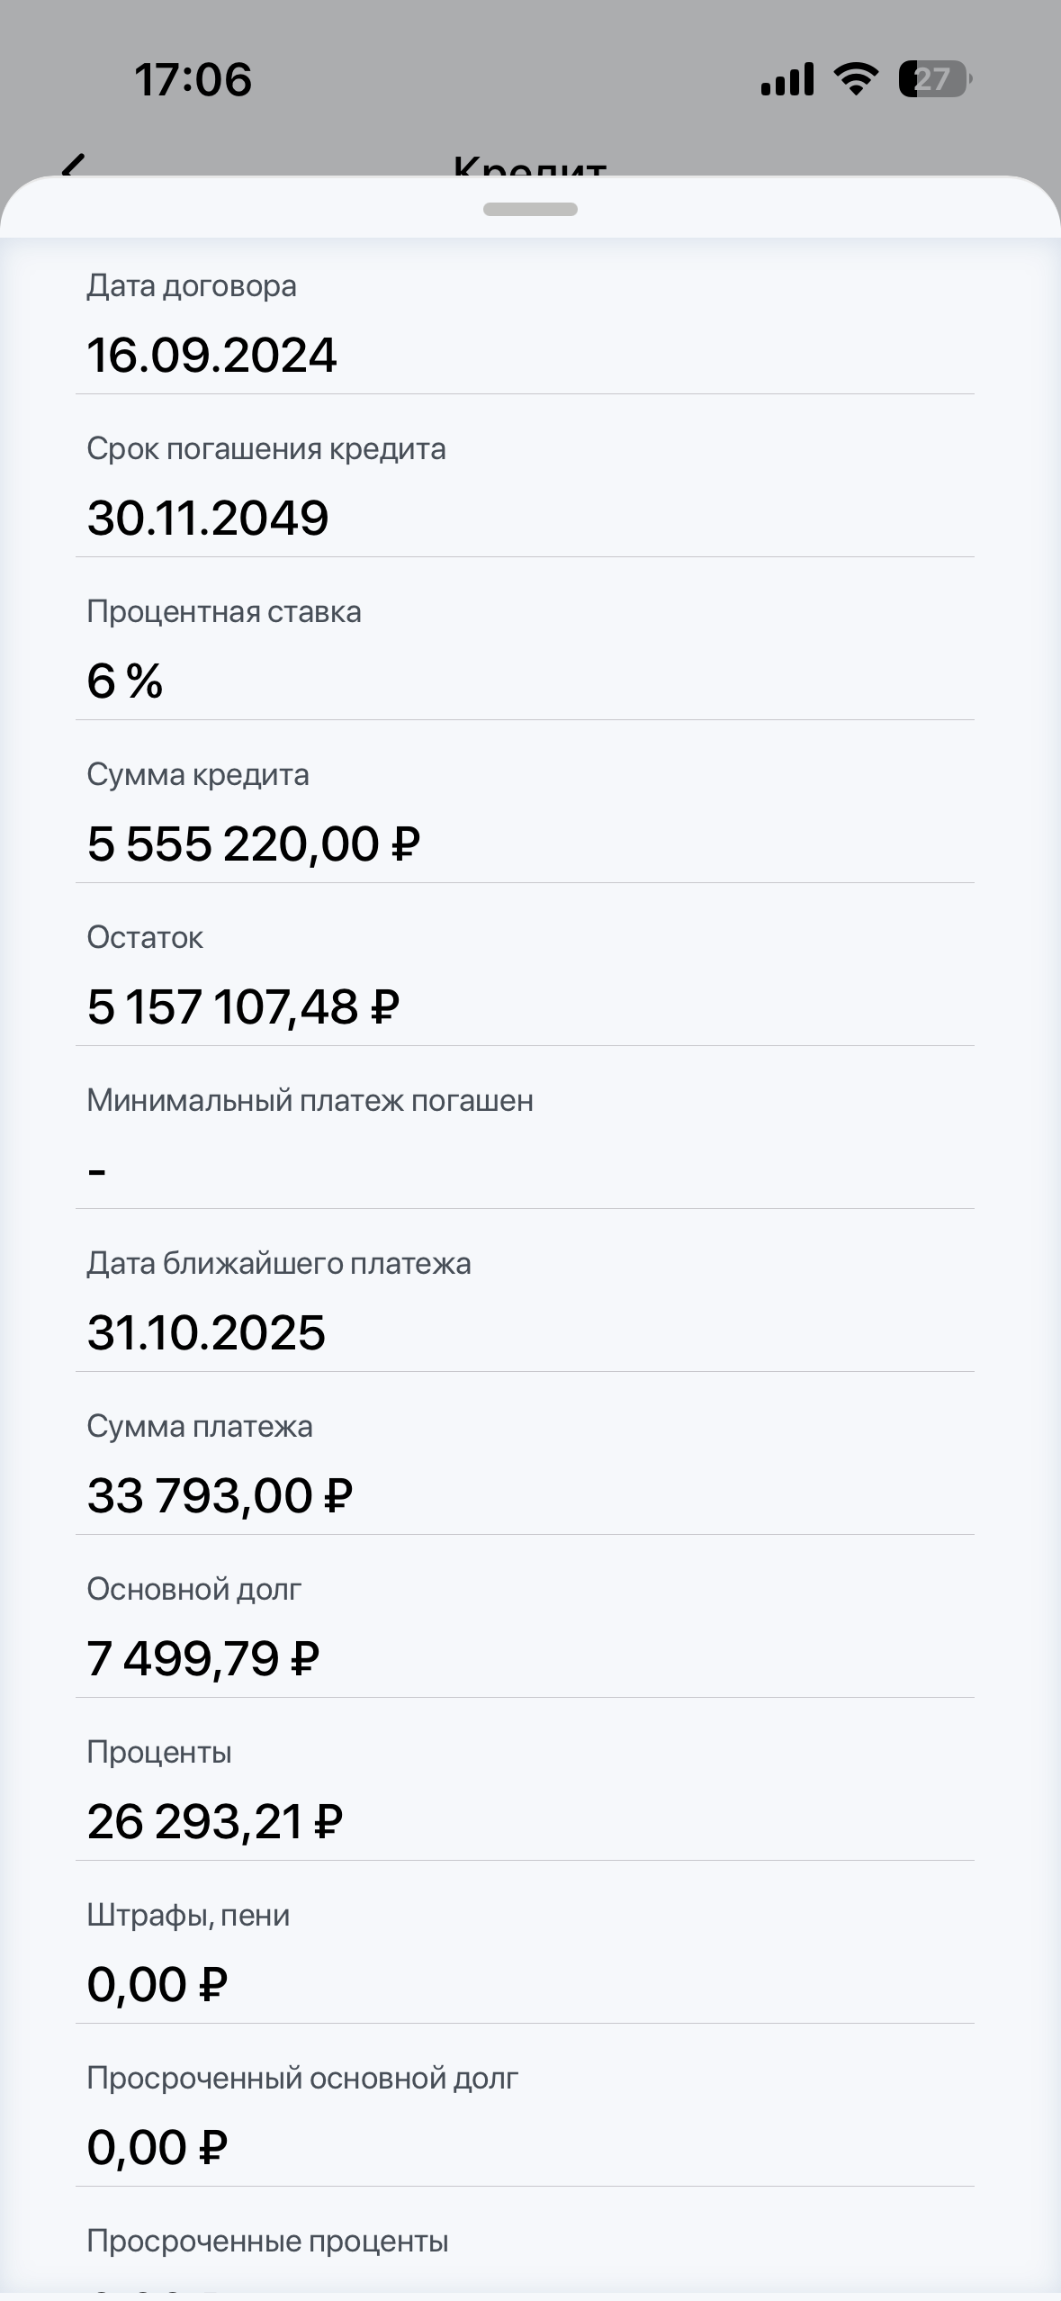Tap the cellular signal icon
This screenshot has height=2301, width=1061.
coord(787,79)
